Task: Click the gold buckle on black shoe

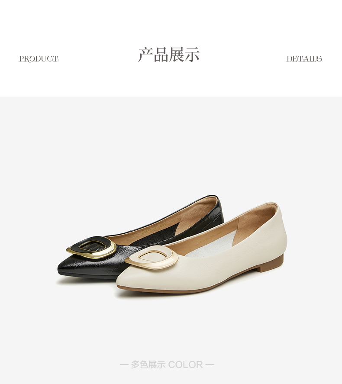Action: click(91, 247)
